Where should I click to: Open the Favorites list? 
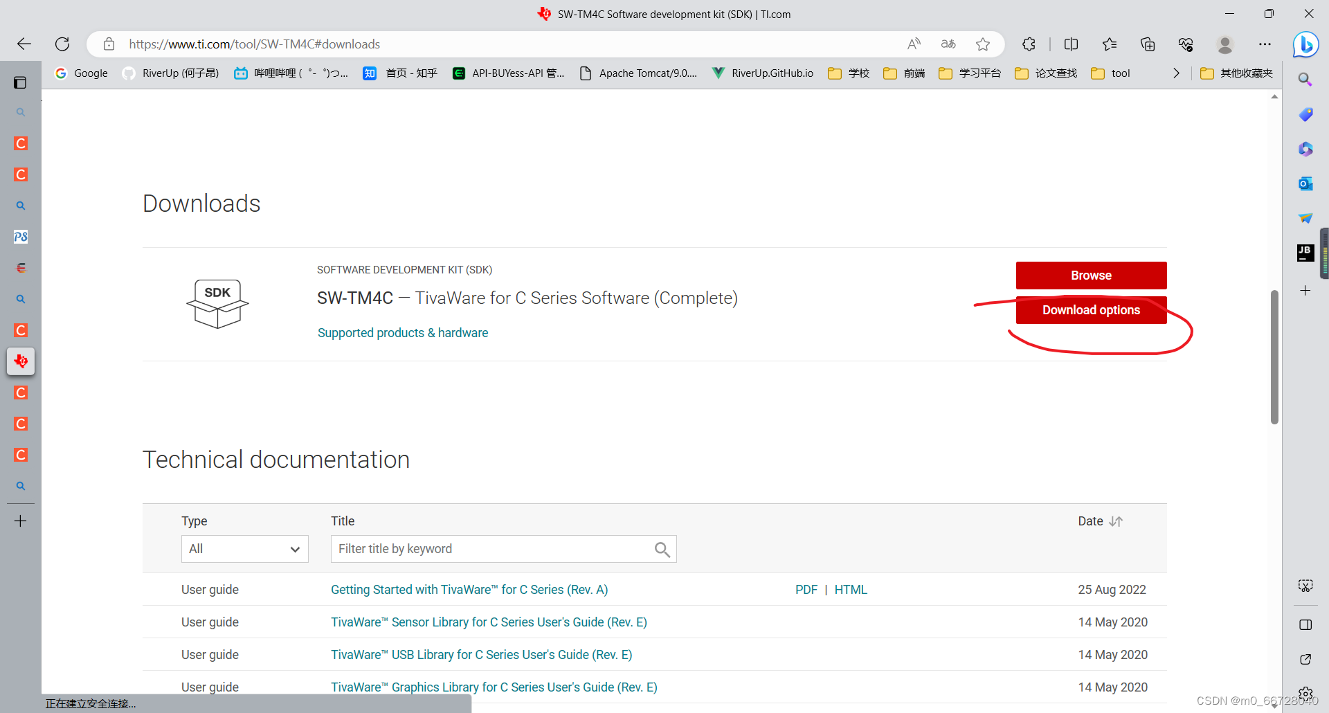(x=1110, y=44)
